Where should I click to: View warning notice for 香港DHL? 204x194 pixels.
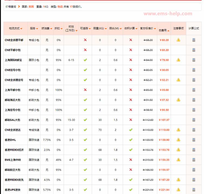pyautogui.click(x=178, y=140)
